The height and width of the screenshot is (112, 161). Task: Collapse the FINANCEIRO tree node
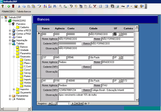pyautogui.click(x=6, y=21)
